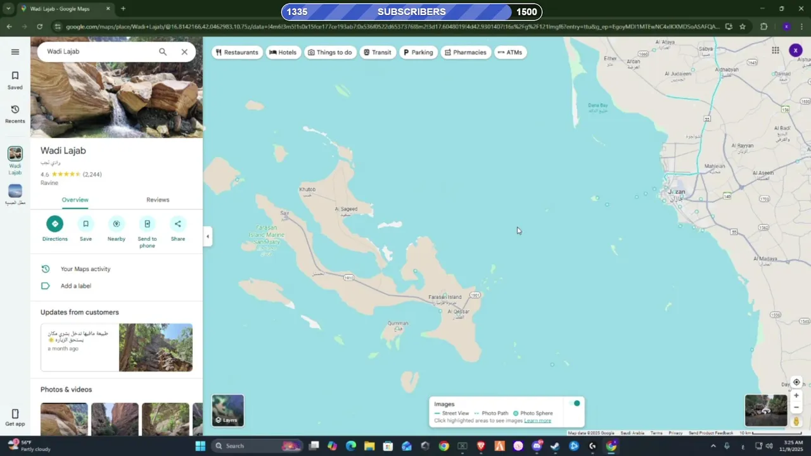Filter map by Pharmacies

coord(466,53)
